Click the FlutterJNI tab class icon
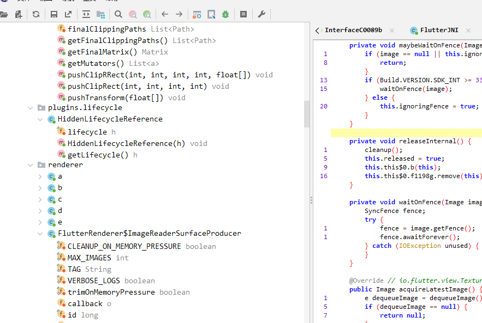 [x=414, y=31]
